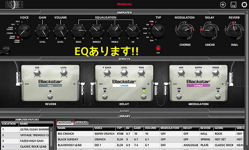Expand the AUDIO section header
The height and width of the screenshot is (150, 249).
click(x=124, y=111)
